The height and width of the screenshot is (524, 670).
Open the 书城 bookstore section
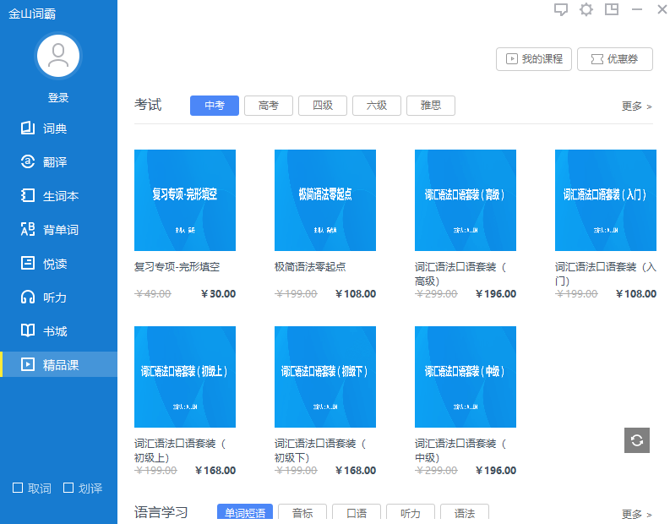pyautogui.click(x=54, y=330)
